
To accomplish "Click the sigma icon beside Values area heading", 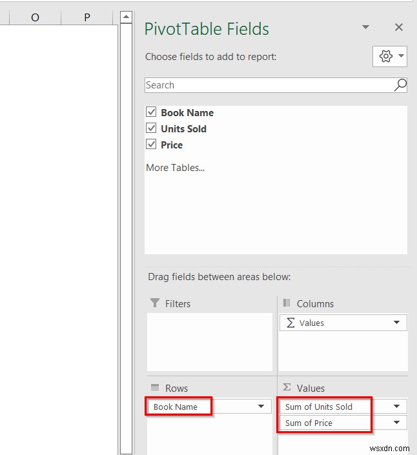I will coord(287,387).
